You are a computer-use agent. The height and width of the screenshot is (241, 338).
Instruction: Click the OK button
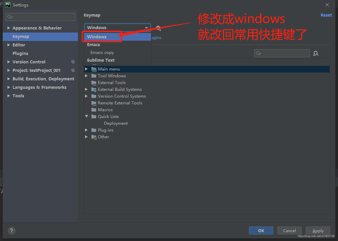261,230
